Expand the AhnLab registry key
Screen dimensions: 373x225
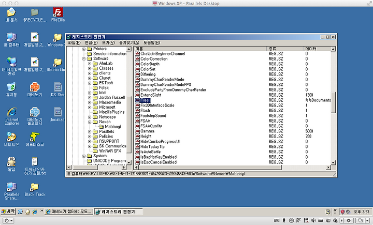(x=90, y=64)
